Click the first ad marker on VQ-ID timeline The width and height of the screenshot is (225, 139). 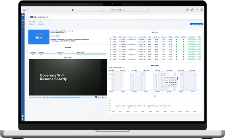pos(114,74)
